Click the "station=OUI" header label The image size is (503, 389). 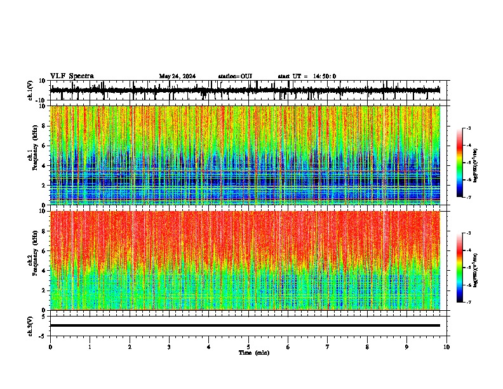(235, 76)
